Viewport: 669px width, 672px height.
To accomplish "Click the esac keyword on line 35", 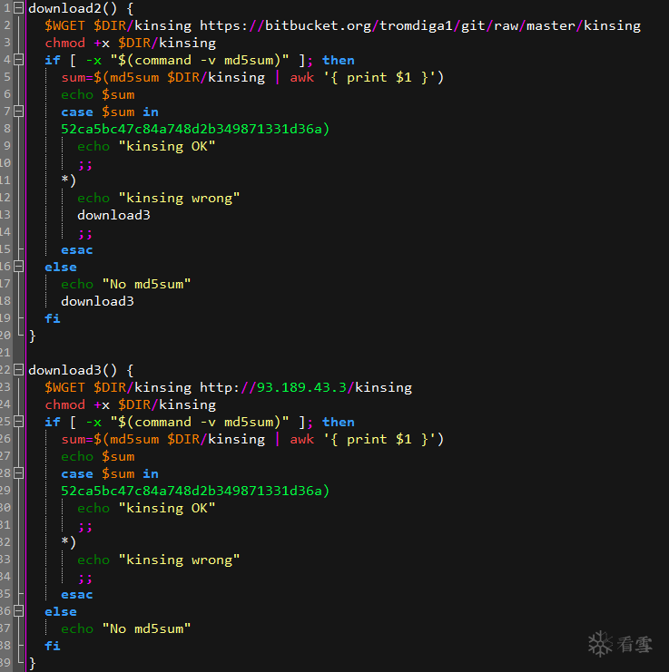I will coord(77,594).
